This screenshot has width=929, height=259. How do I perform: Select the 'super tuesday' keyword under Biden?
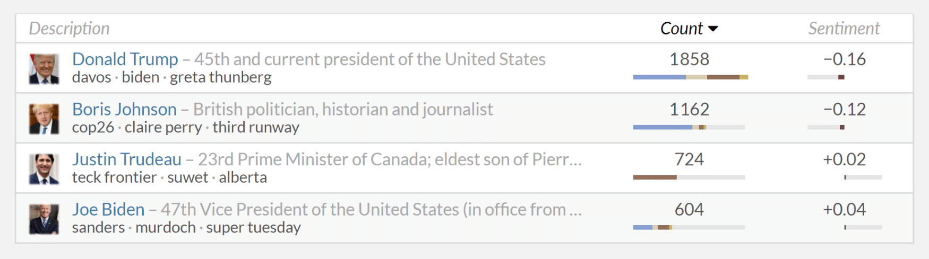(x=253, y=228)
